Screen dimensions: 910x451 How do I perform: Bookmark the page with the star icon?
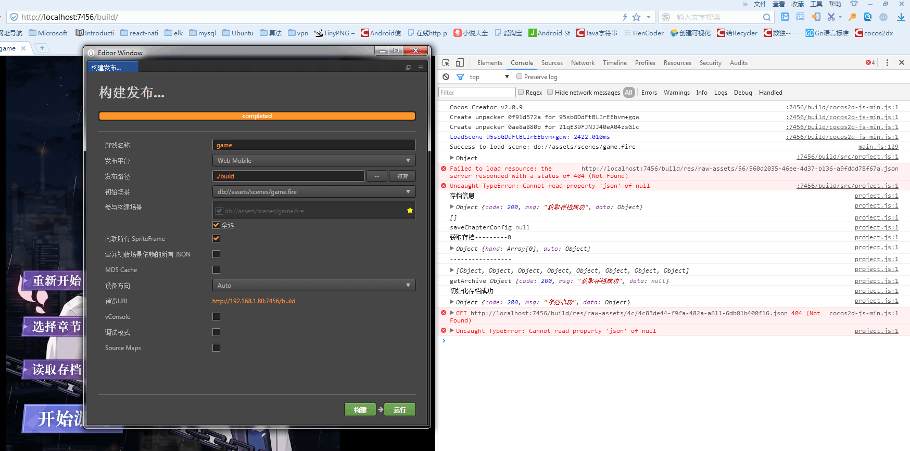tap(636, 17)
